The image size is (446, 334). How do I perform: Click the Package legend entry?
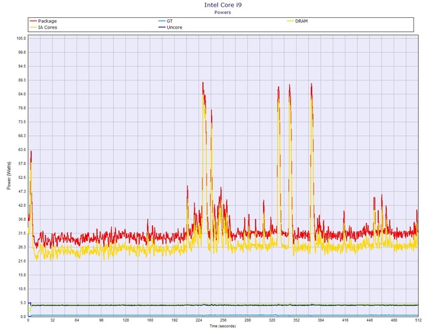43,21
